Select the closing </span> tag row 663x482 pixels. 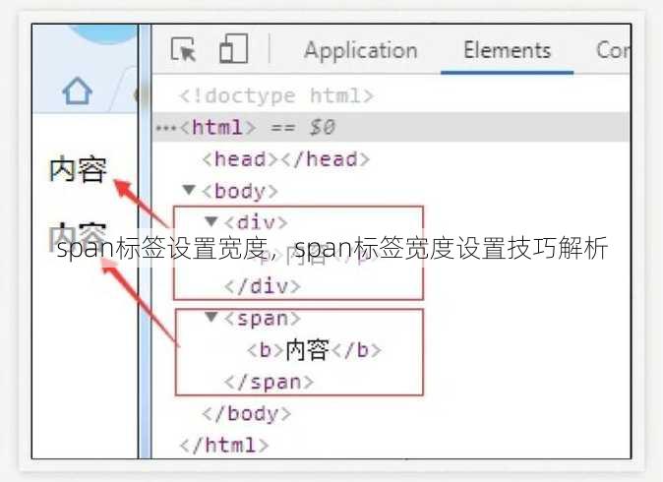click(x=269, y=382)
